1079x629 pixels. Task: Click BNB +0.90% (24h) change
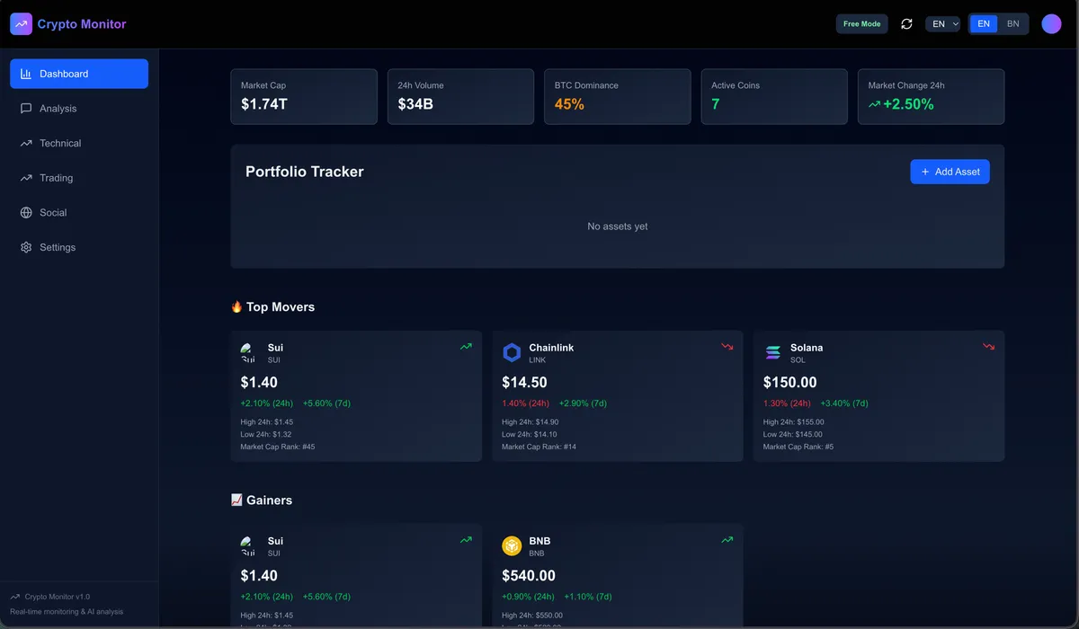click(x=528, y=597)
